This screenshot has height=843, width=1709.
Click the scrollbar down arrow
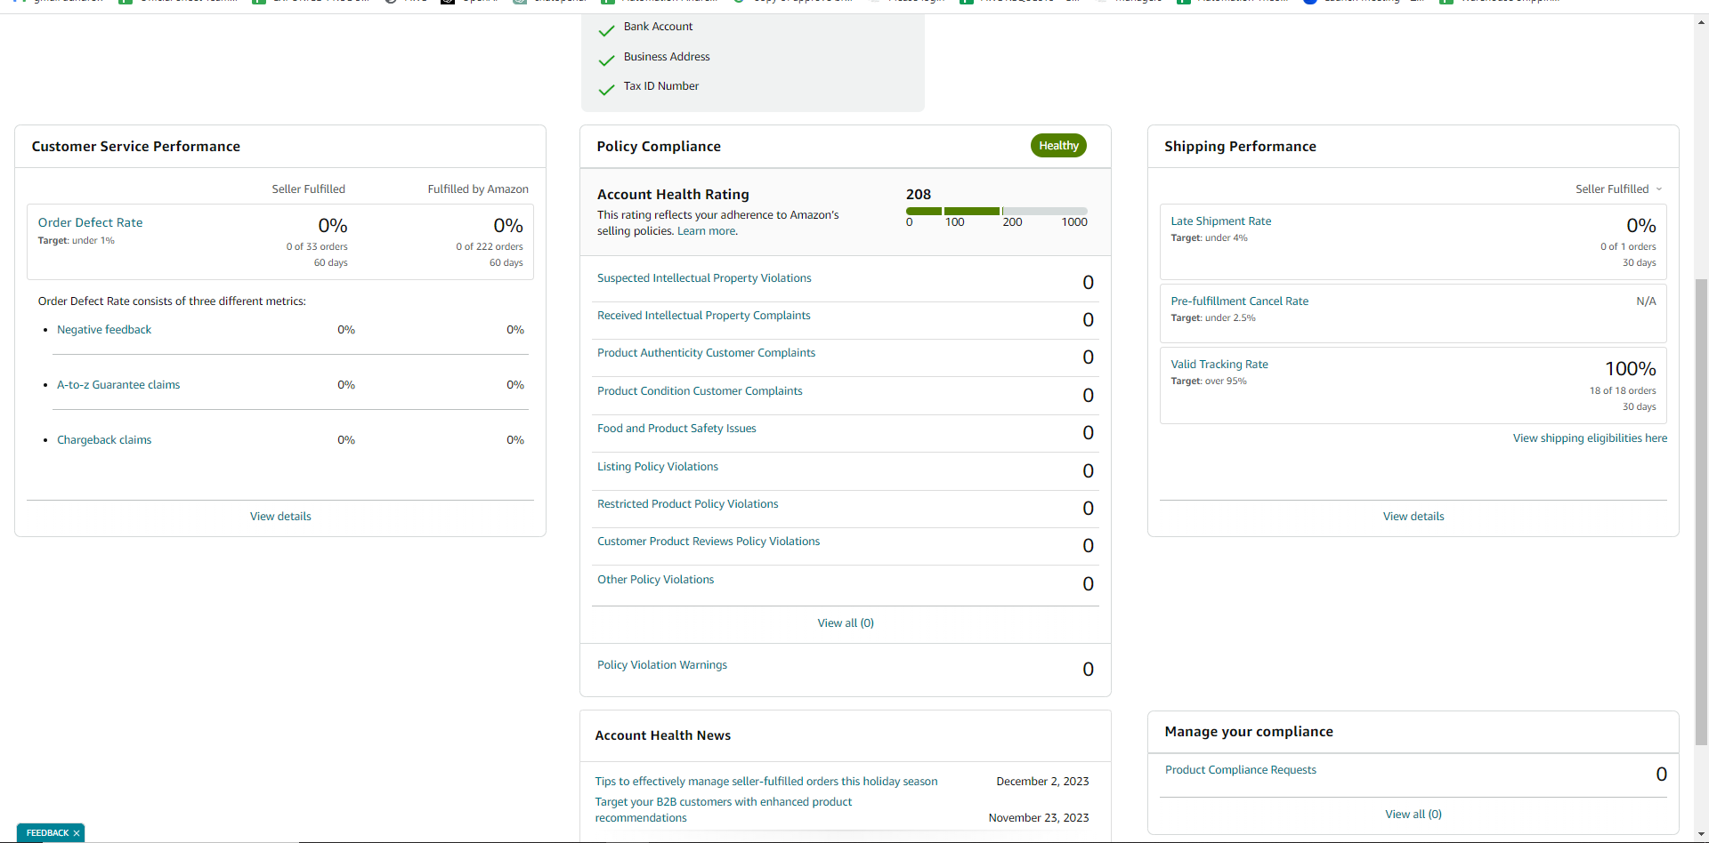coord(1701,835)
